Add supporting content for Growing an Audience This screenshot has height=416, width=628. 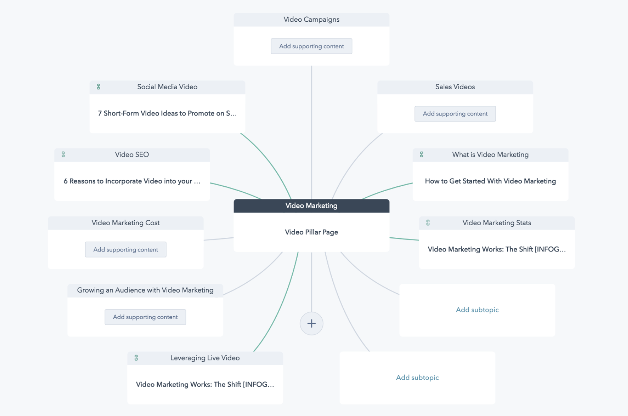(x=145, y=317)
